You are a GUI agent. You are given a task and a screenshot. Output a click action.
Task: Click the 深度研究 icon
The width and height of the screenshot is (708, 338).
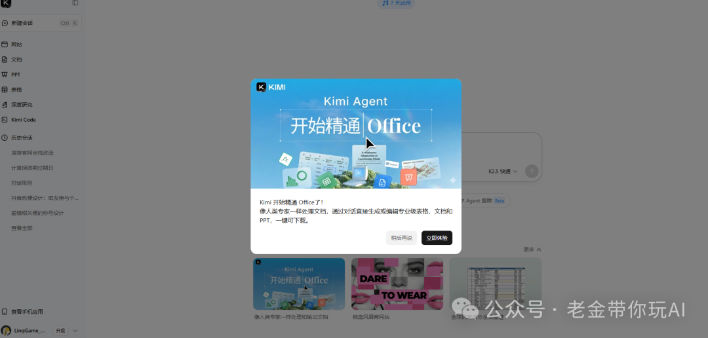(5, 105)
